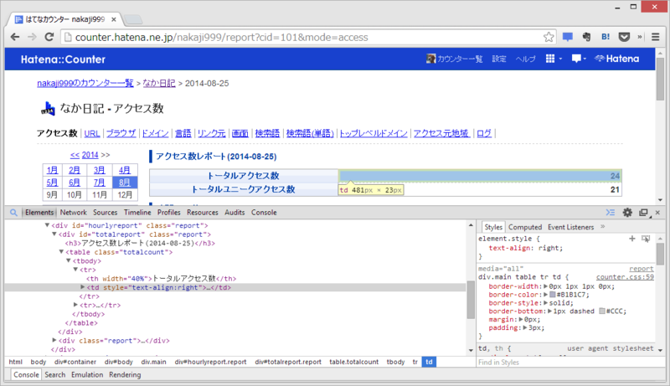Image resolution: width=670 pixels, height=386 pixels.
Task: Expand the selected td text-align:right node
Action: point(82,287)
